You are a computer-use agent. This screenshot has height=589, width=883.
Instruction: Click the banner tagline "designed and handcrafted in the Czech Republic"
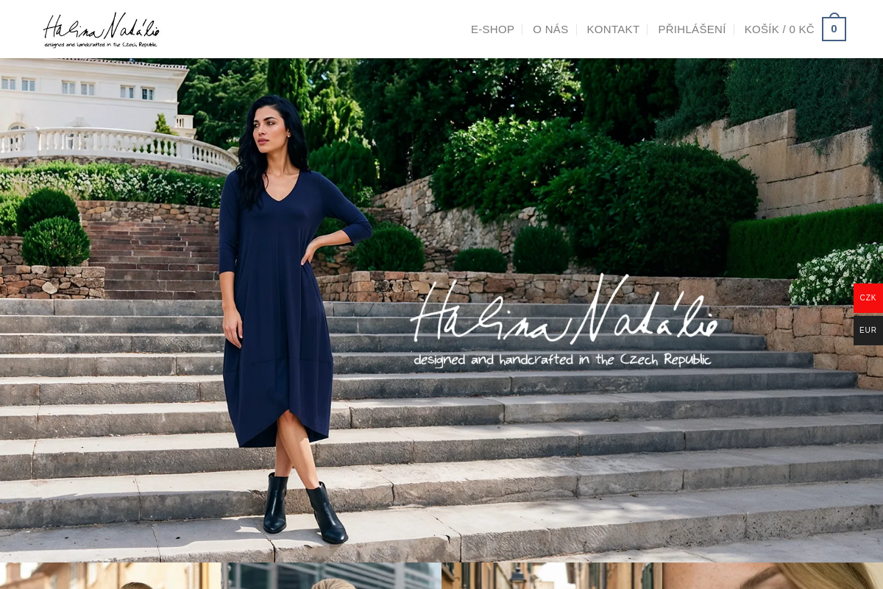pyautogui.click(x=562, y=359)
